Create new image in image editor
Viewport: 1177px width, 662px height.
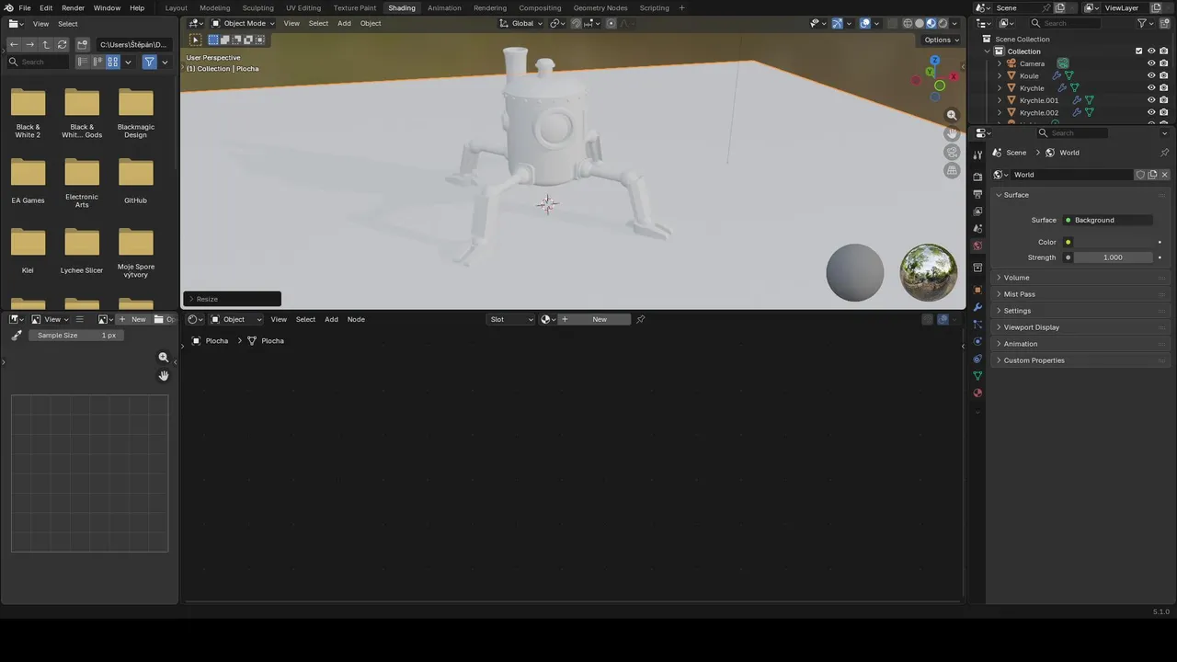pyautogui.click(x=132, y=319)
